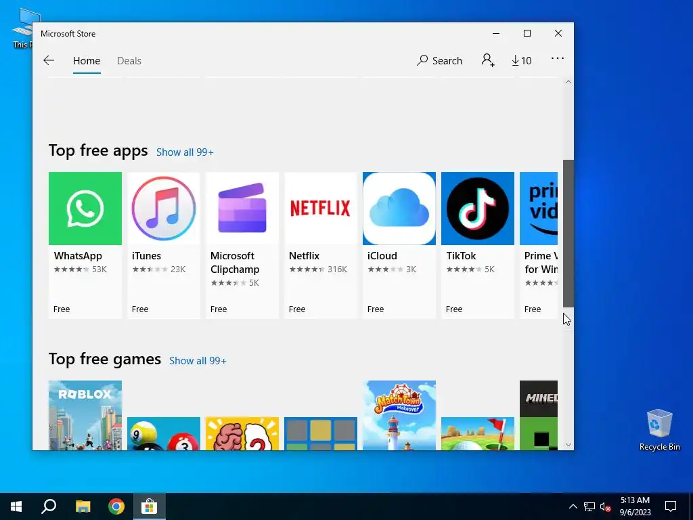
Task: Open the brain puzzle game thumbnail
Action: point(242,433)
